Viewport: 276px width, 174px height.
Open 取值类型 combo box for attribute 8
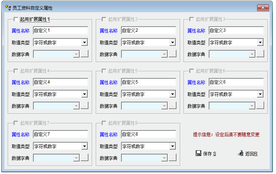(x=172, y=146)
